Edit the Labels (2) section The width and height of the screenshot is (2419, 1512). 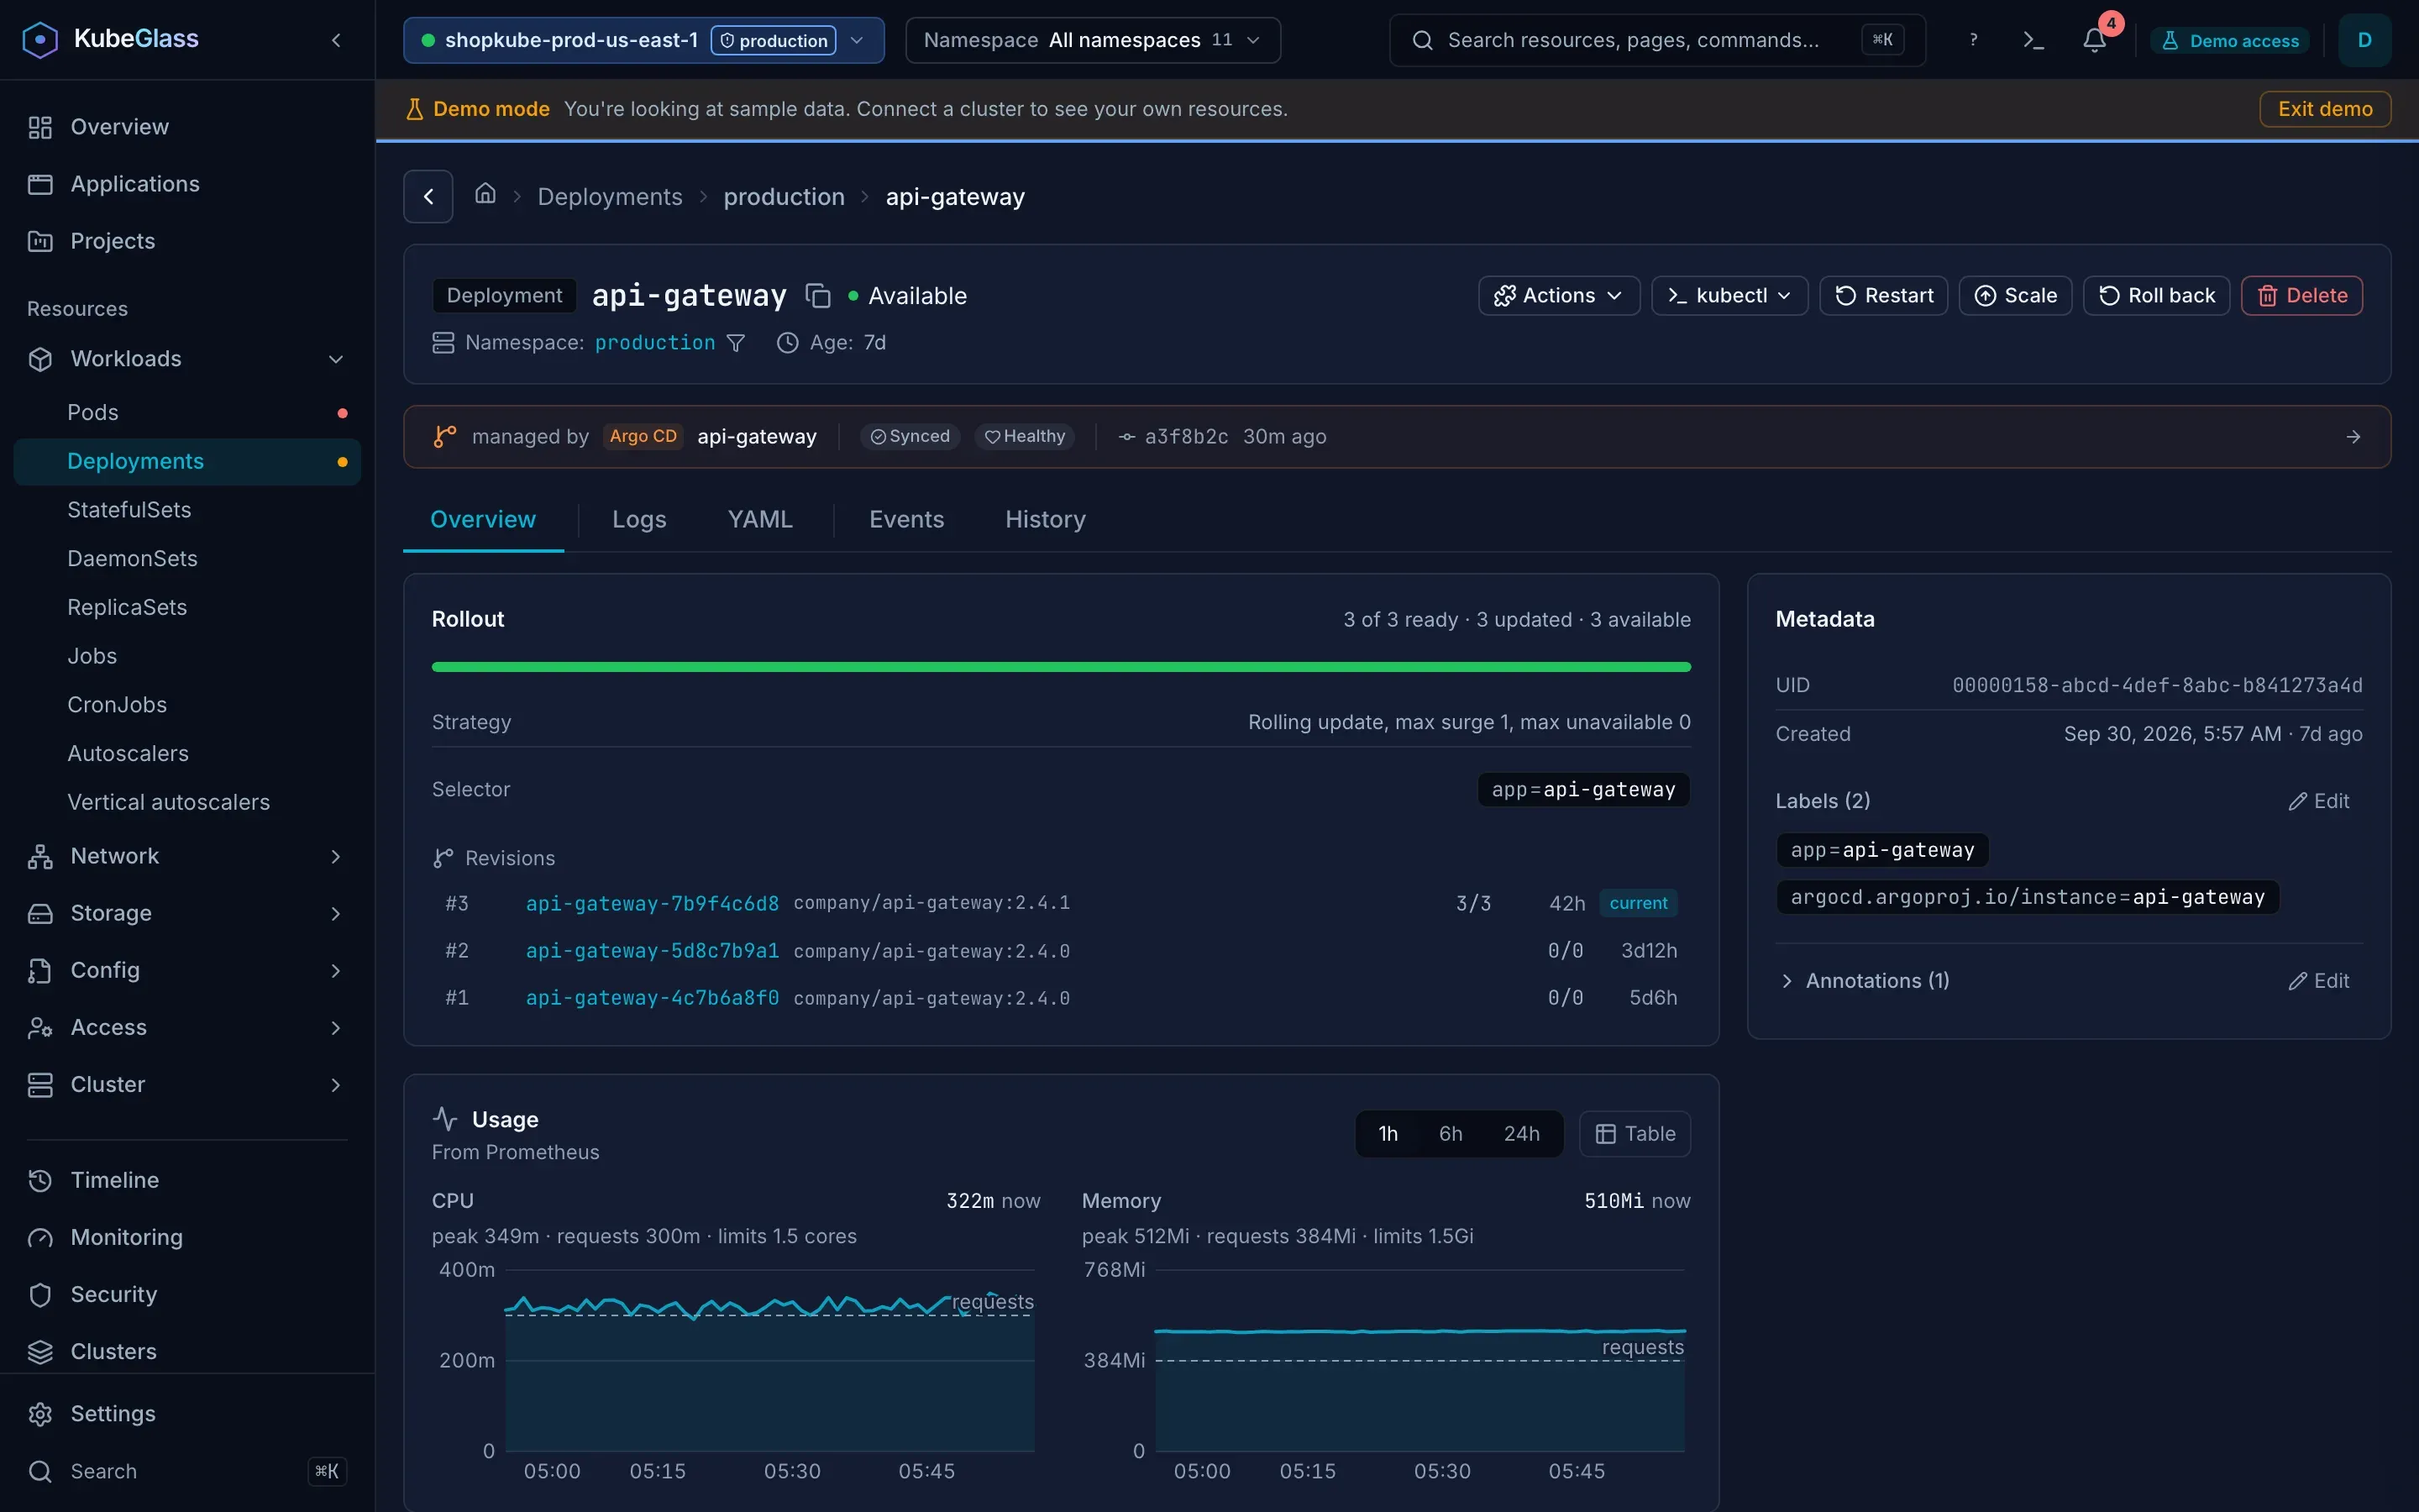coord(2319,801)
